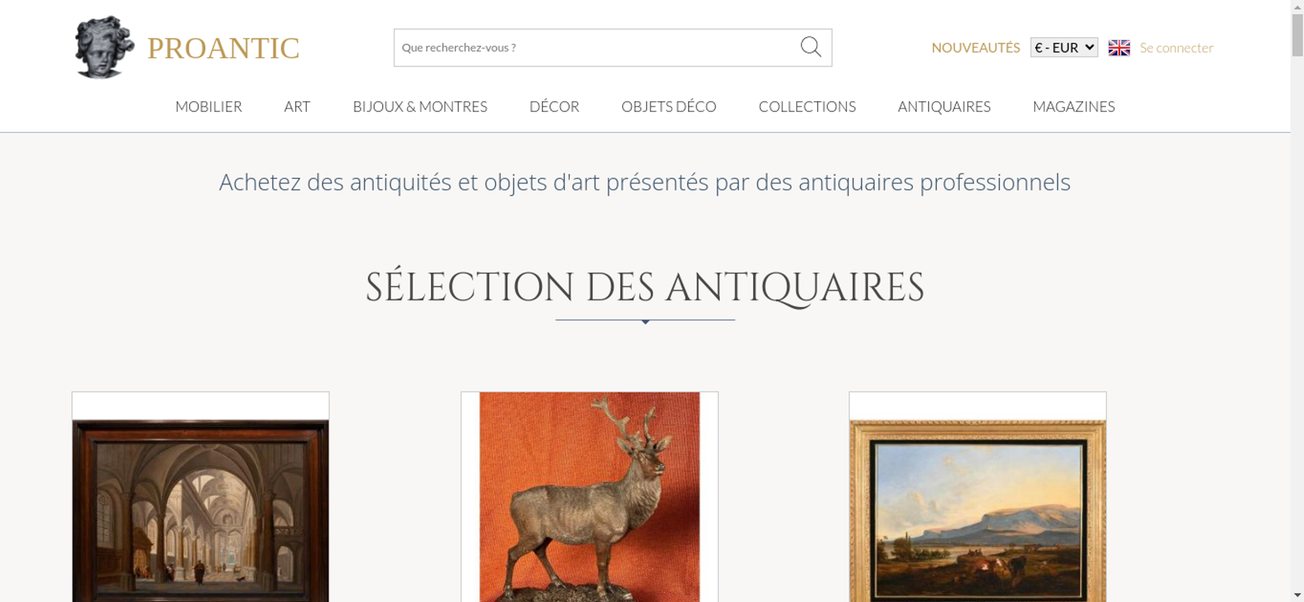Open the OBJETS DÉCO menu
The width and height of the screenshot is (1304, 602).
pyautogui.click(x=669, y=106)
